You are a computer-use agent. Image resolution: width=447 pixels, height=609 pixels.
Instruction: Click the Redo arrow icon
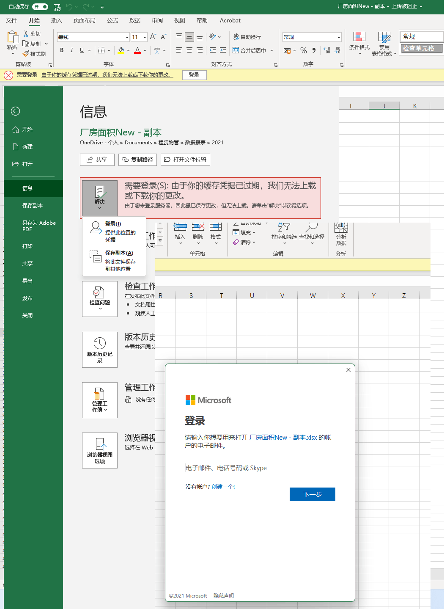click(86, 7)
